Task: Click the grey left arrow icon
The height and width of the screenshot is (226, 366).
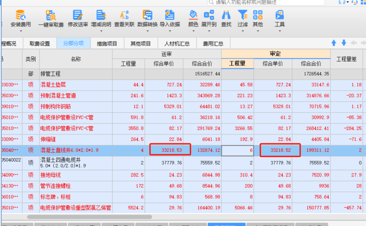Action: coord(354,43)
